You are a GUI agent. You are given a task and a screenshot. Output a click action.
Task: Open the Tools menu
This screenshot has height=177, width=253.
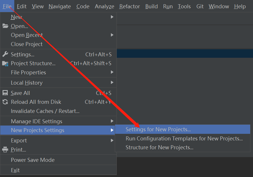[184, 6]
